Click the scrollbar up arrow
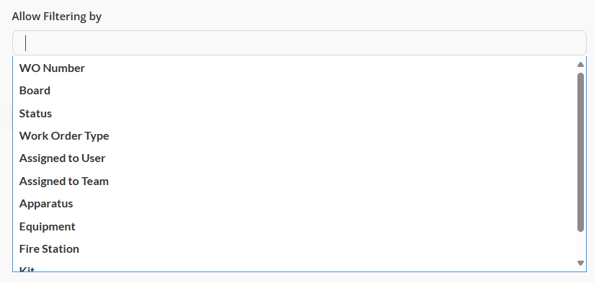The image size is (594, 283). [x=580, y=65]
